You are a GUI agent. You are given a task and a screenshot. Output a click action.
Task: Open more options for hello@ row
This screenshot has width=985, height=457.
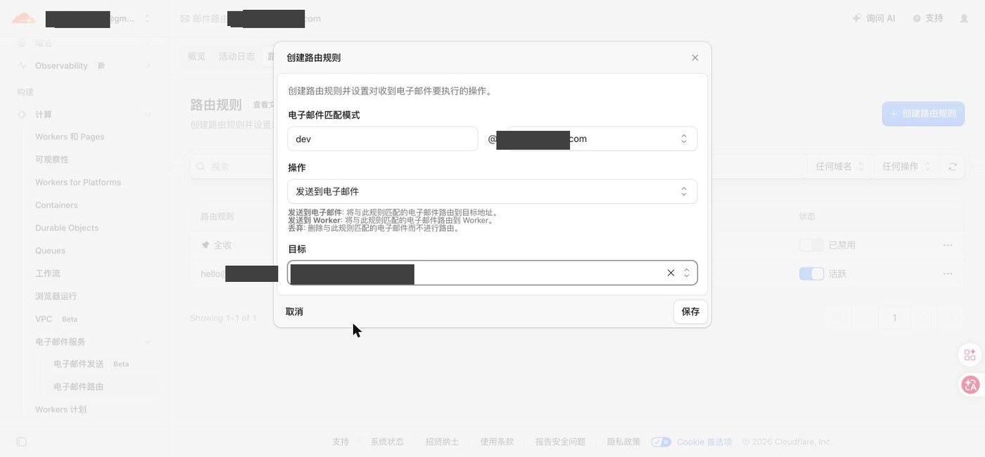pyautogui.click(x=948, y=273)
